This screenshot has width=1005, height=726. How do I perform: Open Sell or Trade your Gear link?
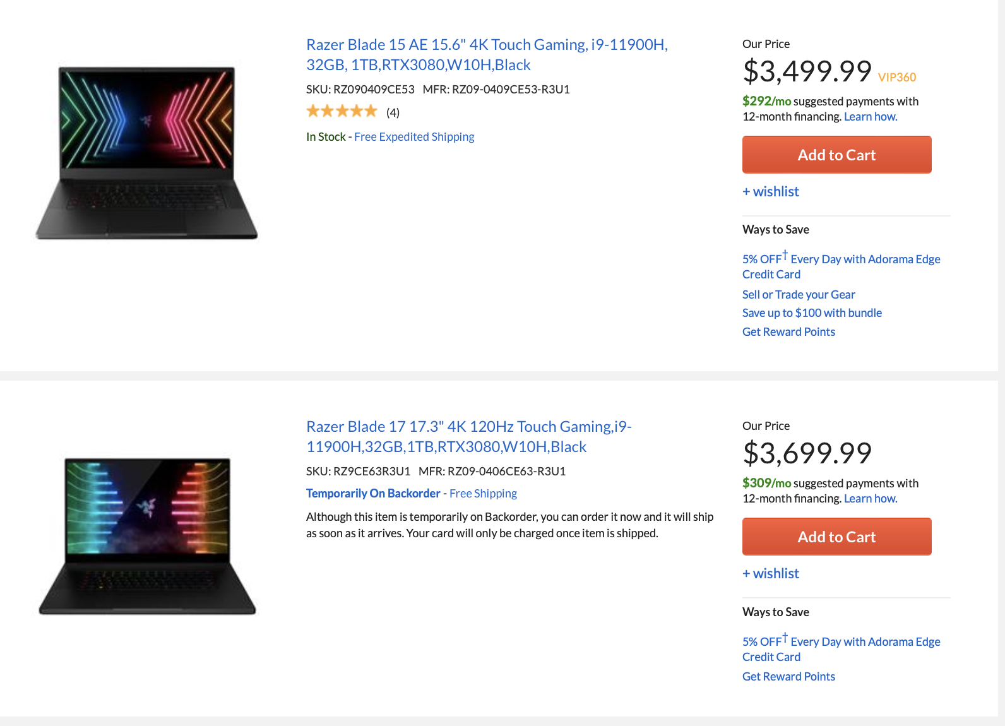(799, 294)
